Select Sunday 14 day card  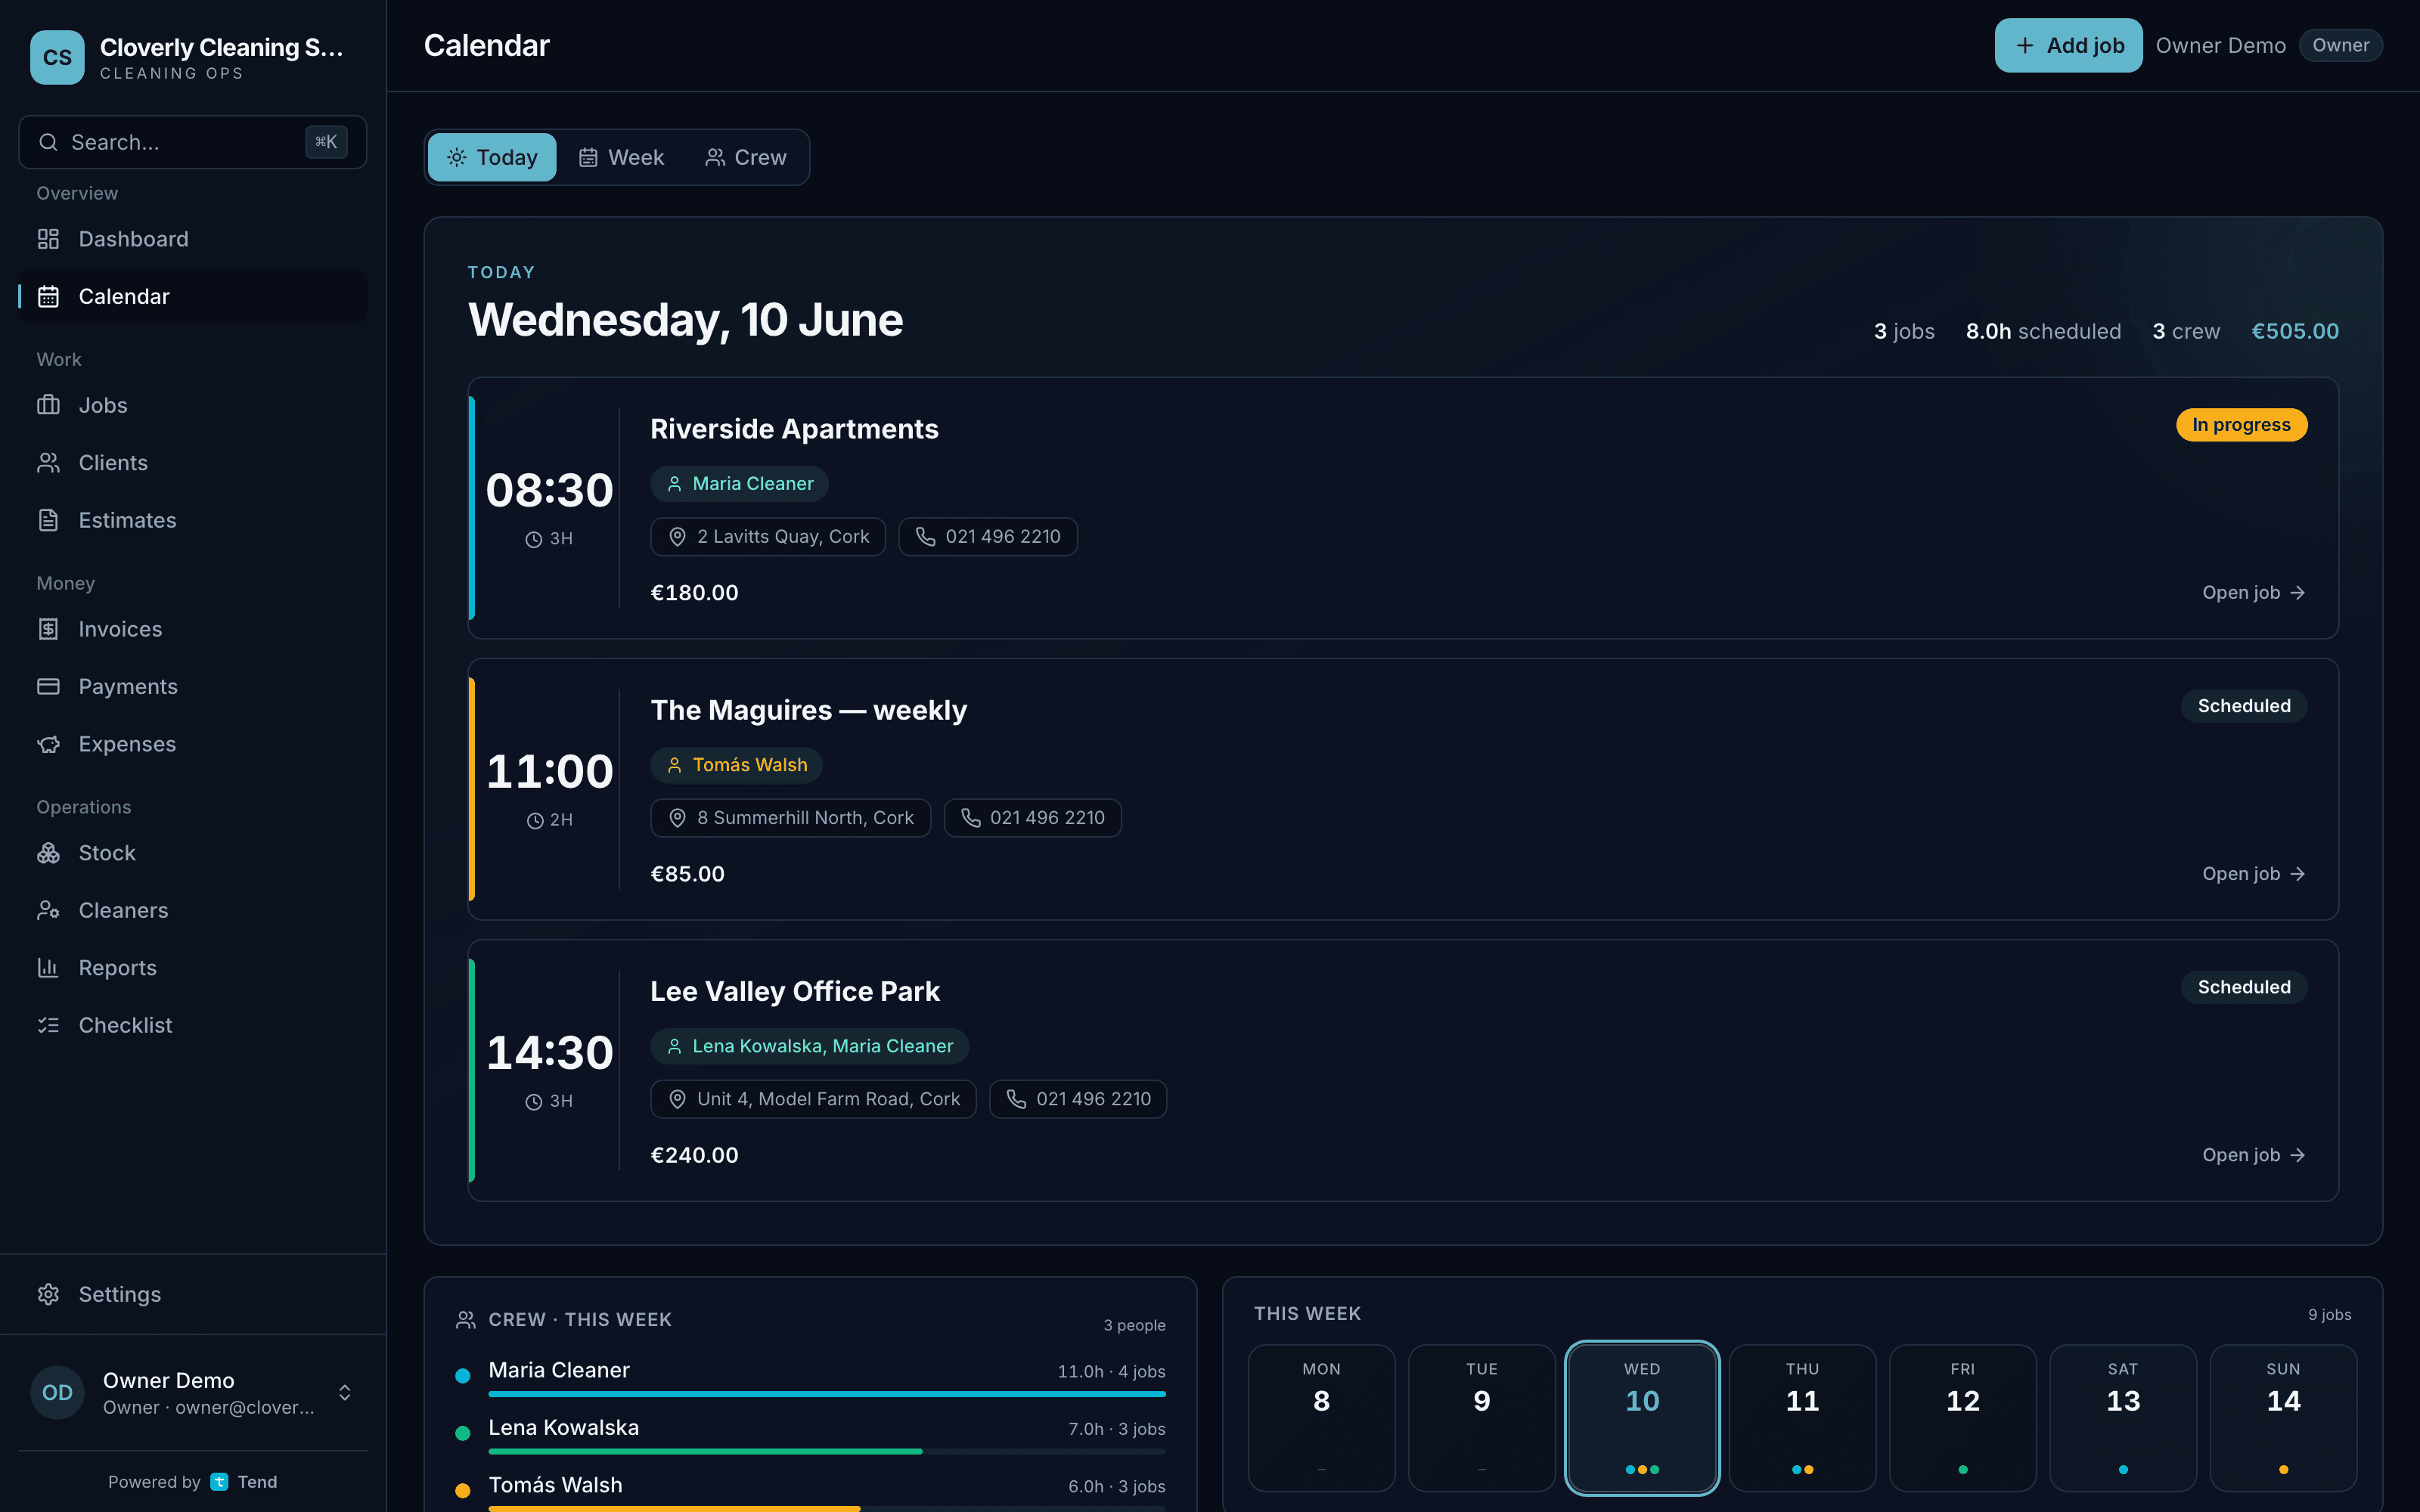[x=2283, y=1418]
